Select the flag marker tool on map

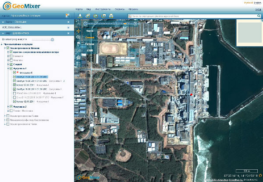(x=78, y=44)
